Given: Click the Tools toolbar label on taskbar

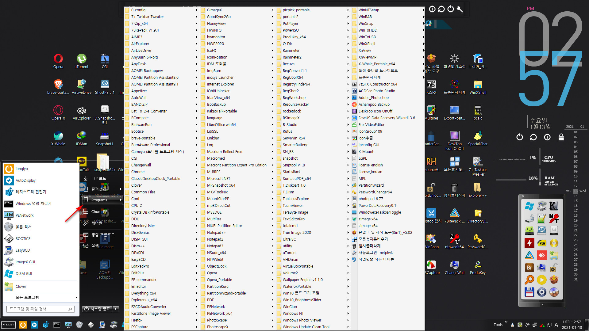Looking at the screenshot, I should tap(498, 325).
